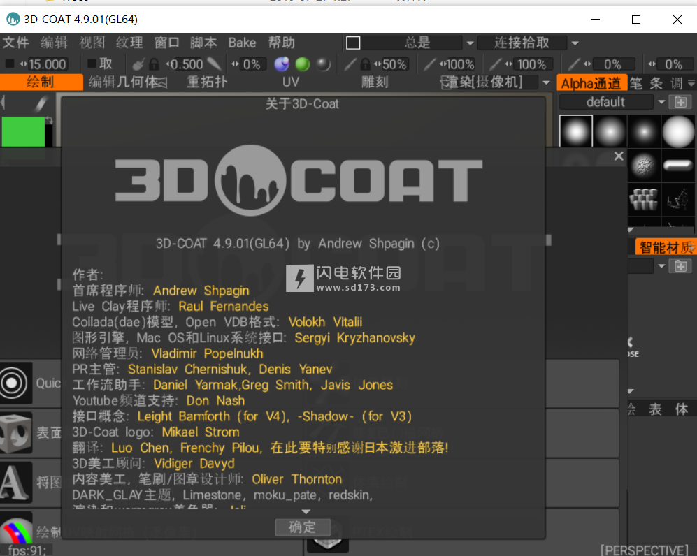Viewport: 697px width, 556px height.
Task: Expand the alpha panel tabs overflow arrow
Action: click(691, 83)
